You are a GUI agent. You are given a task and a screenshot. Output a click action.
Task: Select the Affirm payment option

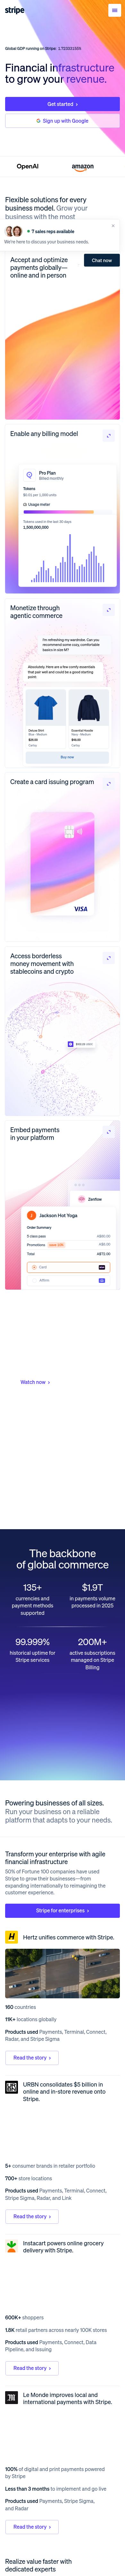(67, 1280)
